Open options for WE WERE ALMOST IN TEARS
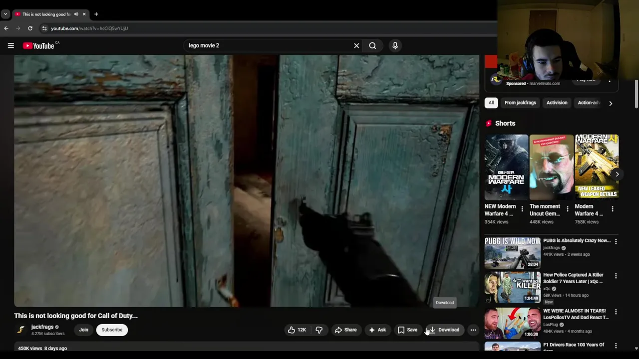Viewport: 639px width, 359px height. point(616,312)
